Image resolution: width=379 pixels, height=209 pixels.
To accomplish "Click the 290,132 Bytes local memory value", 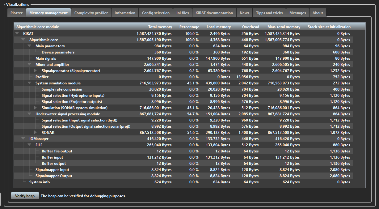I will [x=219, y=132].
